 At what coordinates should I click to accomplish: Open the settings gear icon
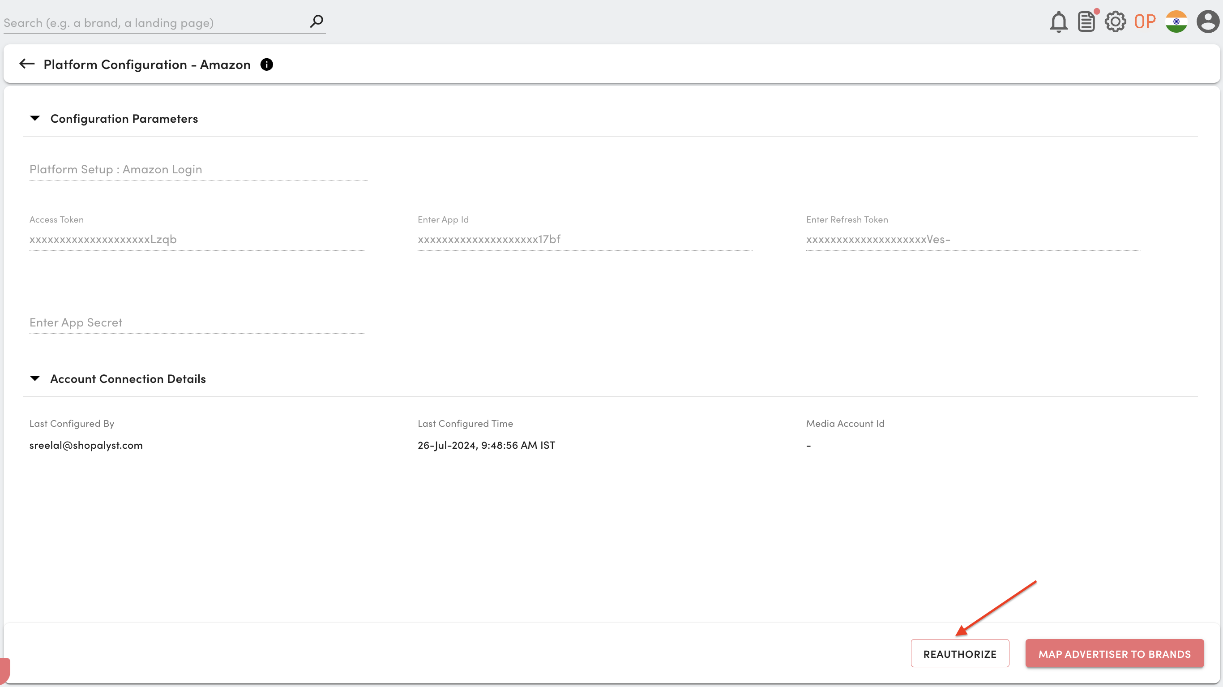(x=1115, y=22)
